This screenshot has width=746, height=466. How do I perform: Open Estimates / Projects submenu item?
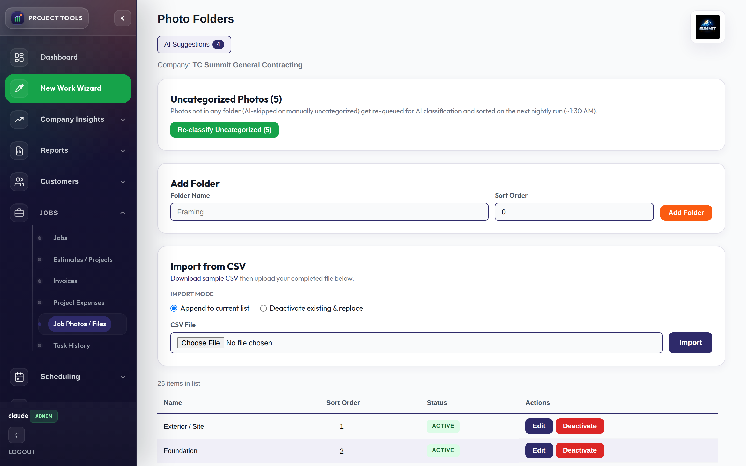click(83, 260)
